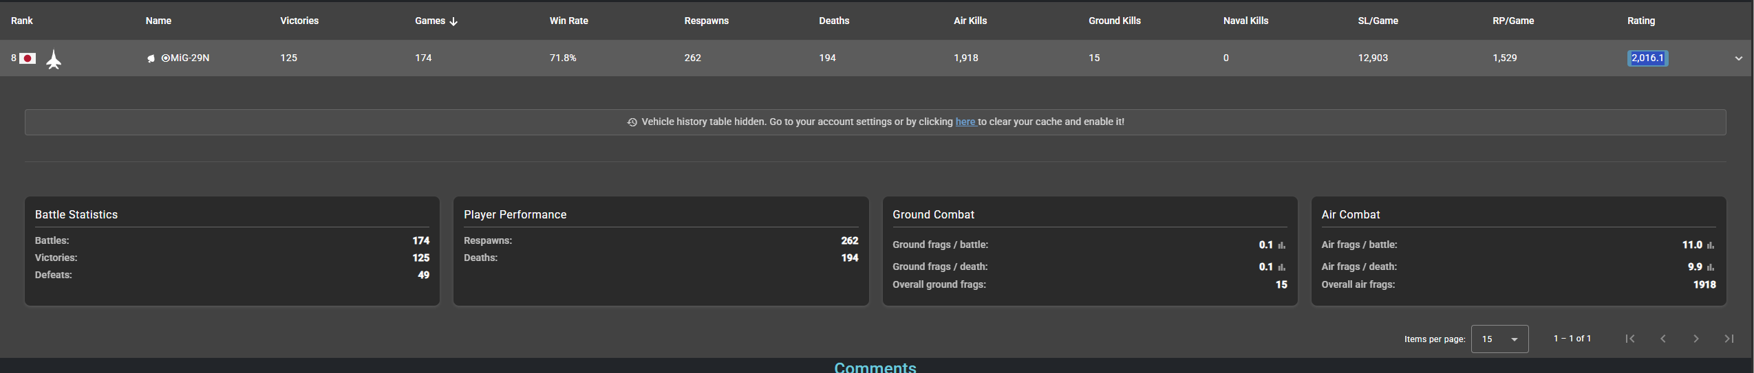The image size is (1754, 373).
Task: Open chart icon beside Air frags / battle
Action: point(1711,245)
